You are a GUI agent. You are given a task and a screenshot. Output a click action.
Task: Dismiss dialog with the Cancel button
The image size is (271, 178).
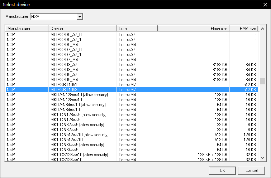(x=251, y=170)
